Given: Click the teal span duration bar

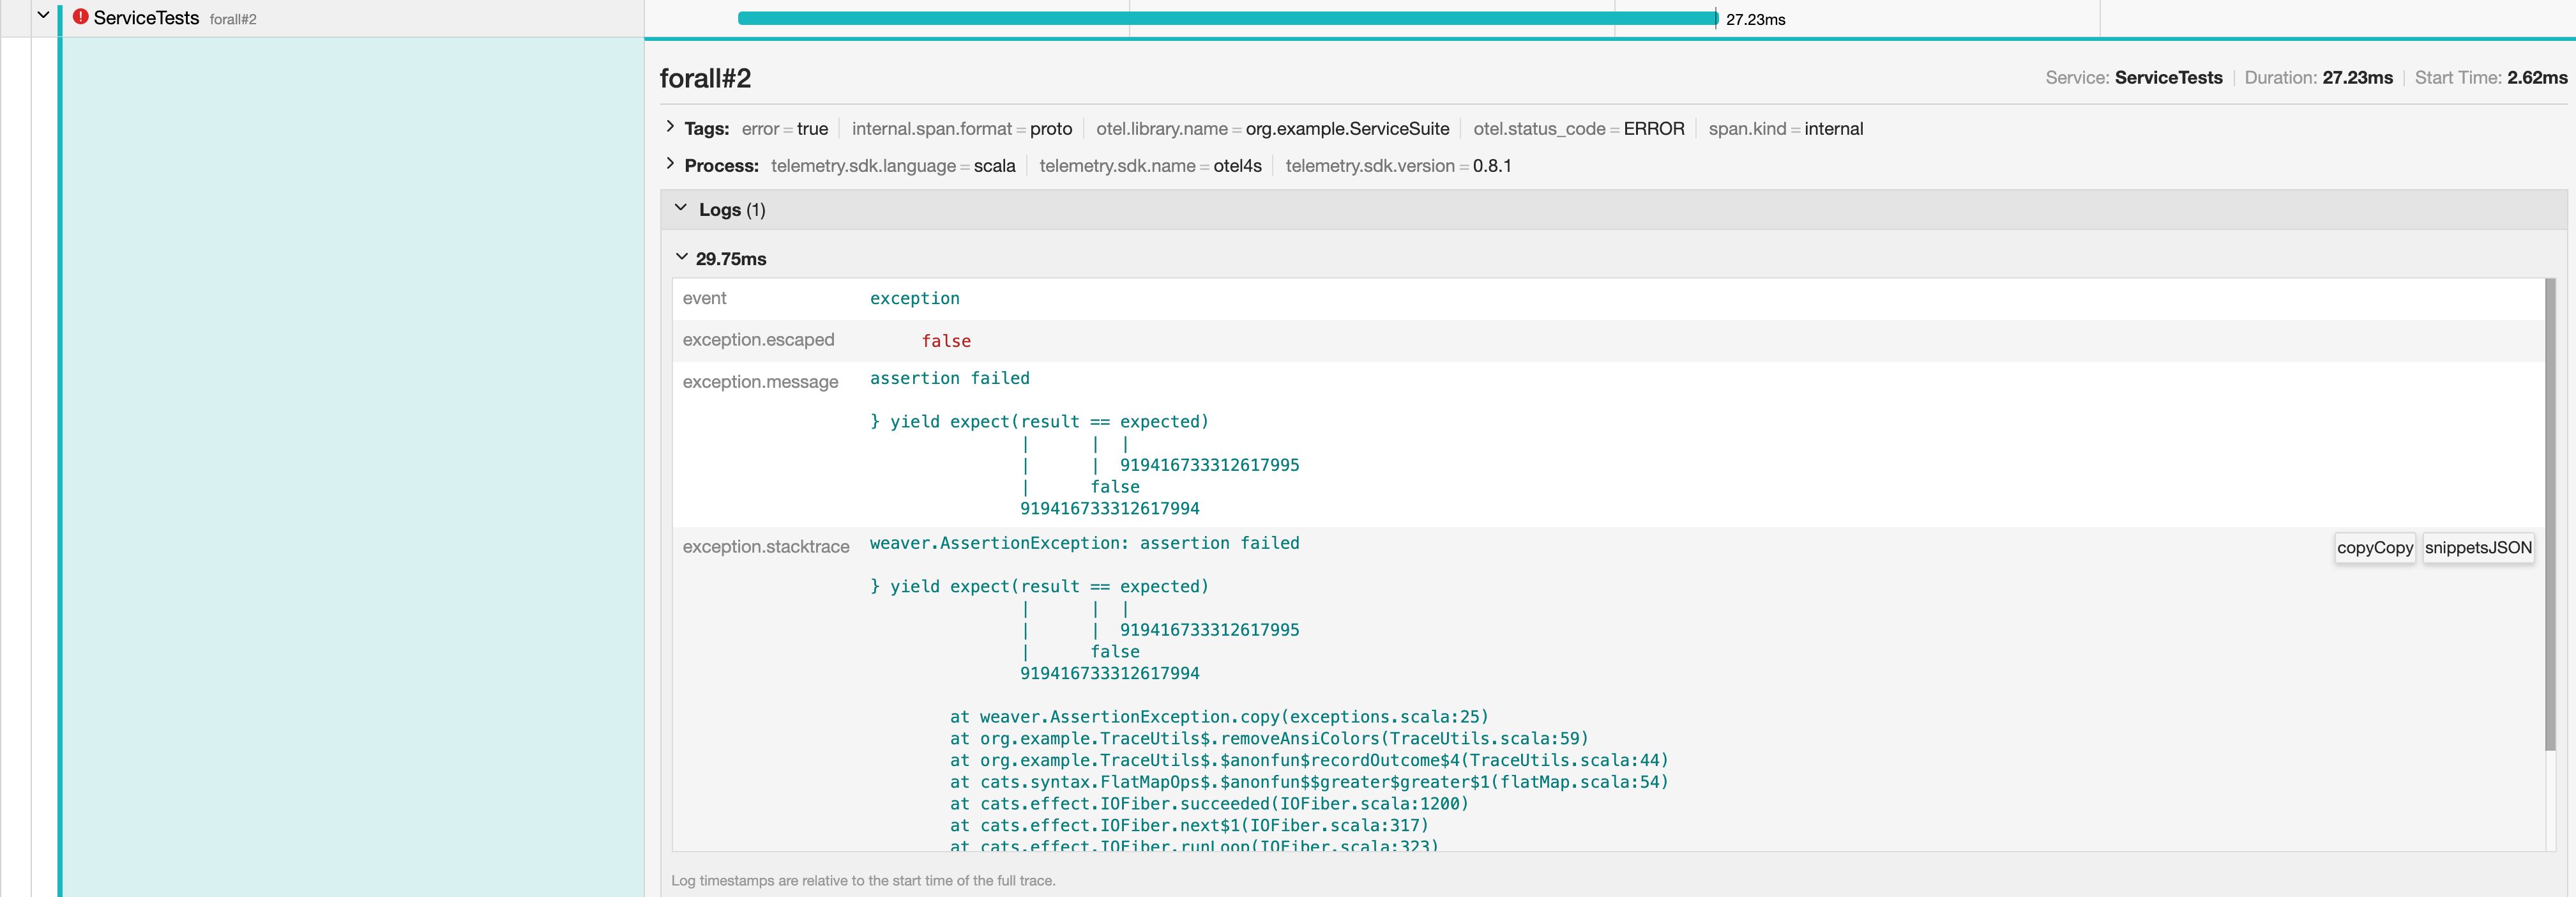Looking at the screenshot, I should (1227, 18).
